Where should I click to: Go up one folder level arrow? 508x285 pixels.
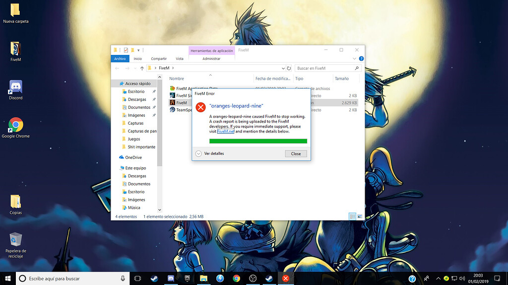tap(142, 68)
